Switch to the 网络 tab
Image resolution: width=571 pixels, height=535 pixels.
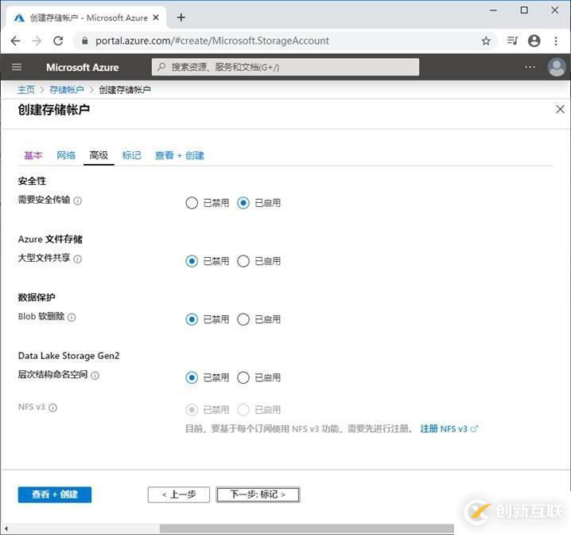[x=66, y=155]
